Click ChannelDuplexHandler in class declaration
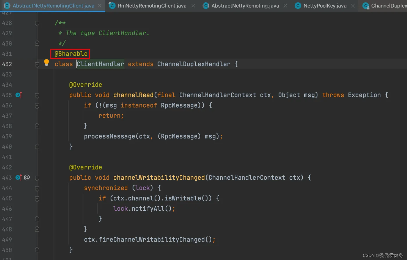This screenshot has height=260, width=407. [194, 64]
